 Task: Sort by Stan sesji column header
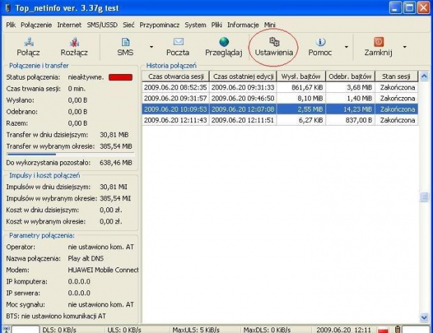pos(396,77)
